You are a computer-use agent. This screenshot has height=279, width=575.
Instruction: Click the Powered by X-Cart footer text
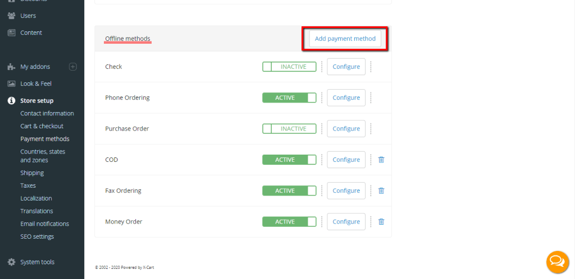coord(124,268)
